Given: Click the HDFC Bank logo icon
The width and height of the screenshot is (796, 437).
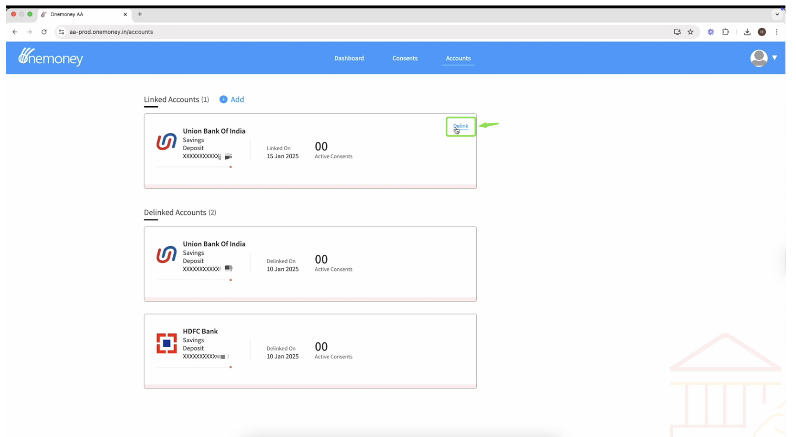Looking at the screenshot, I should pyautogui.click(x=167, y=343).
